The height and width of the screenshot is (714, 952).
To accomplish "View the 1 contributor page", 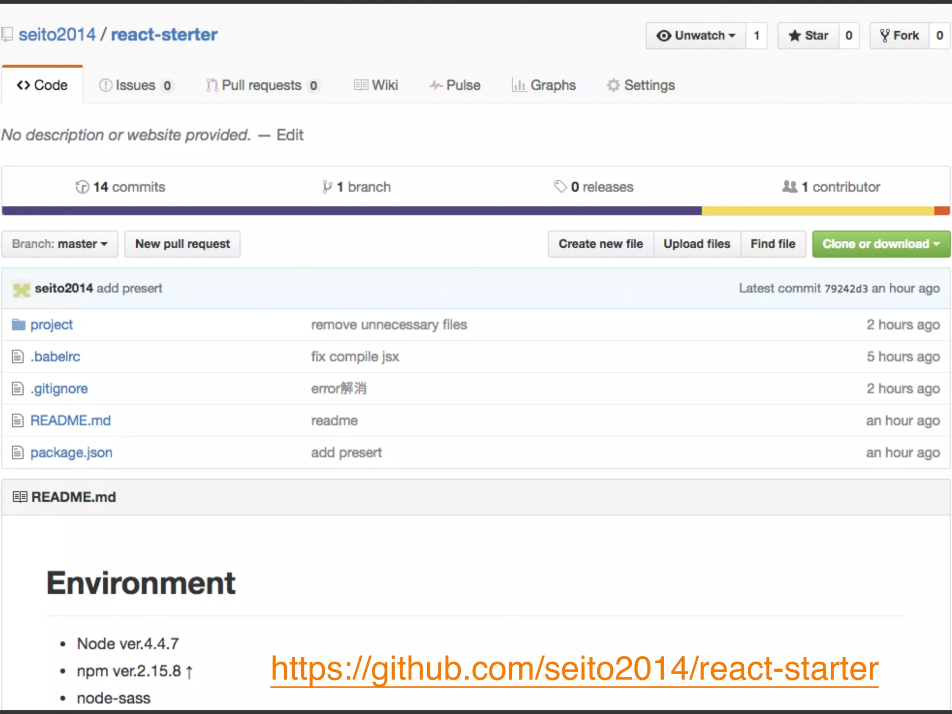I will tap(831, 187).
